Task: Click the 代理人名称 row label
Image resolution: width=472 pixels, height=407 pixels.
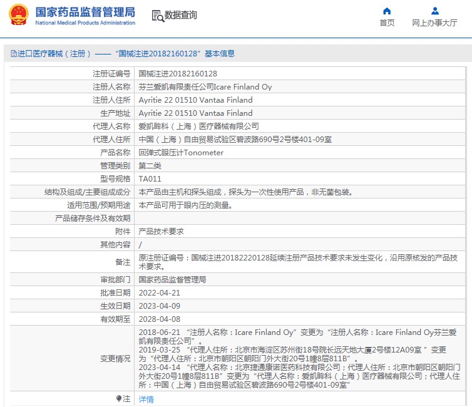Action: coord(111,126)
